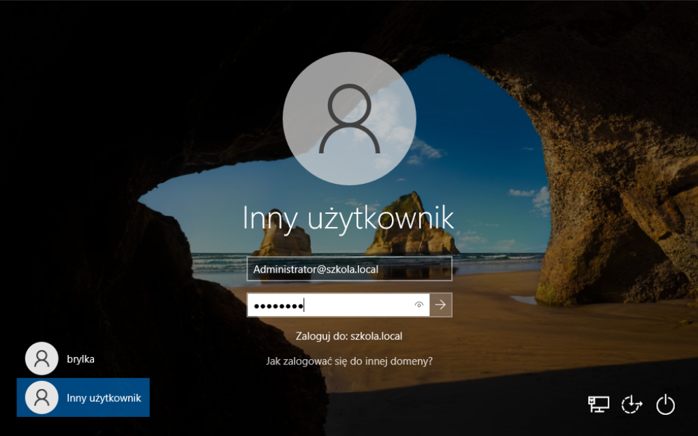Click the 'Inny użytkownik' heading text

coord(348,219)
